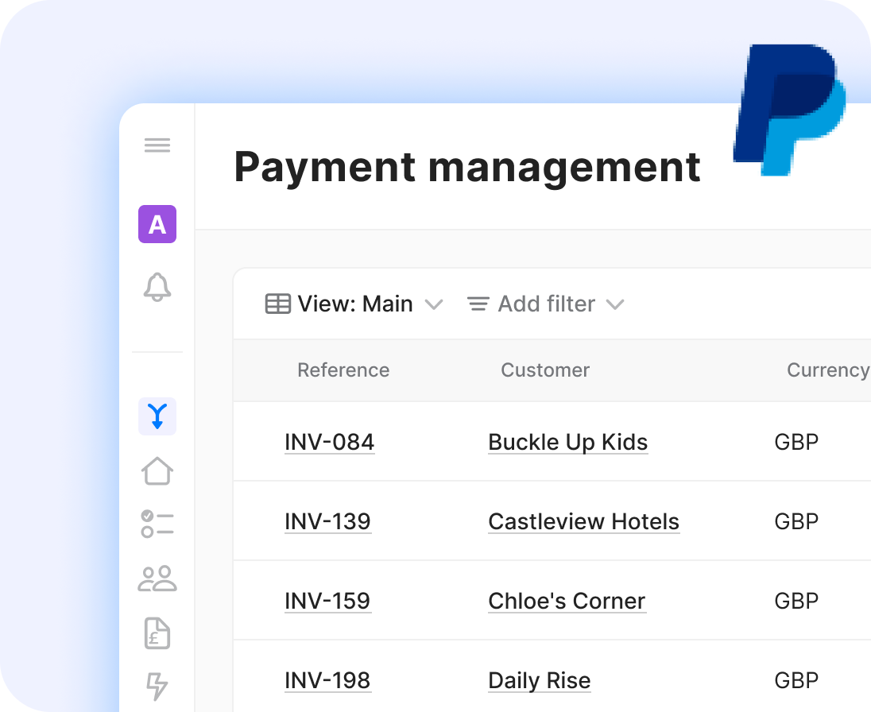
Task: Open Chloe's Corner customer link
Action: 567,602
